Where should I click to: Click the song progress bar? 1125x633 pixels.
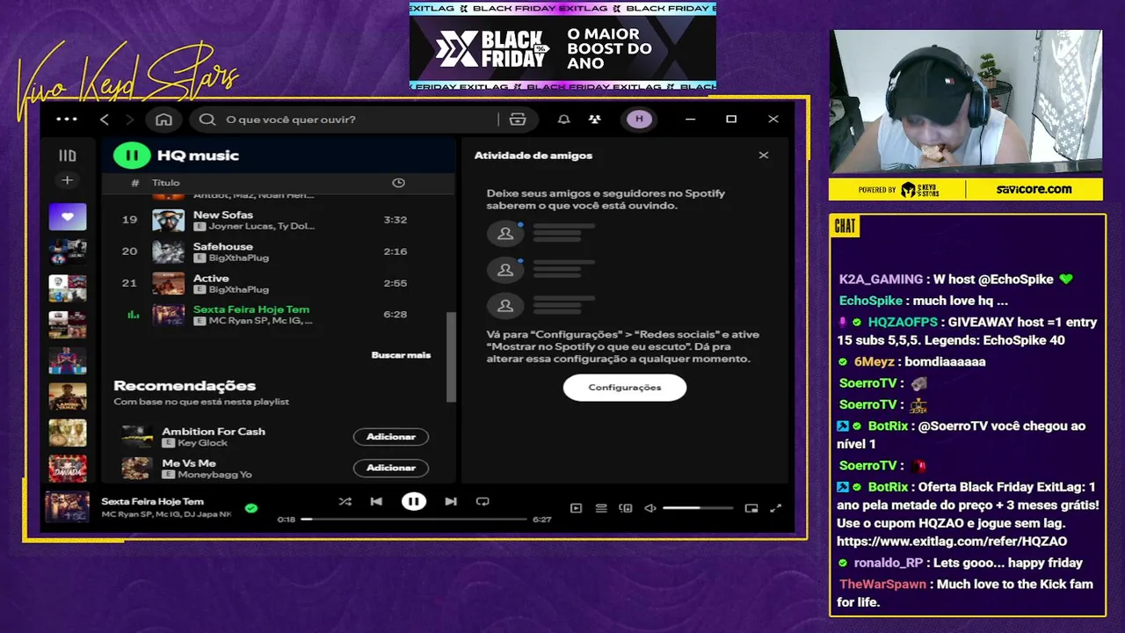pos(414,520)
